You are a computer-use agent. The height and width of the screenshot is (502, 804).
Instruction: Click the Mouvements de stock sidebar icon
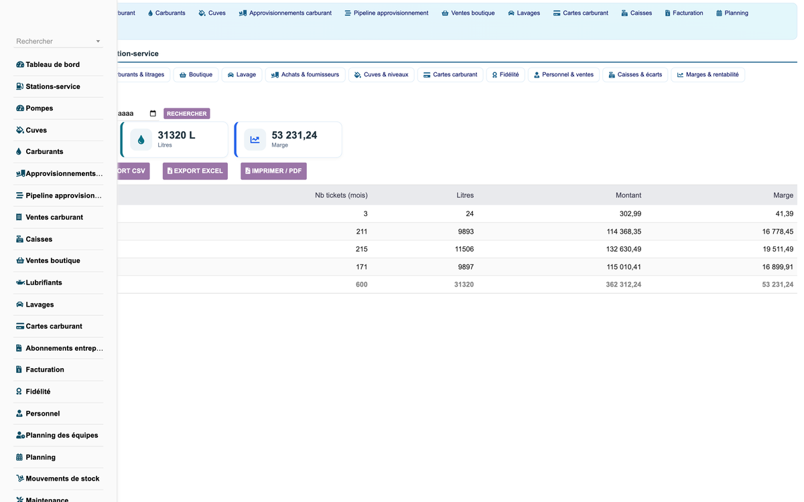(20, 479)
